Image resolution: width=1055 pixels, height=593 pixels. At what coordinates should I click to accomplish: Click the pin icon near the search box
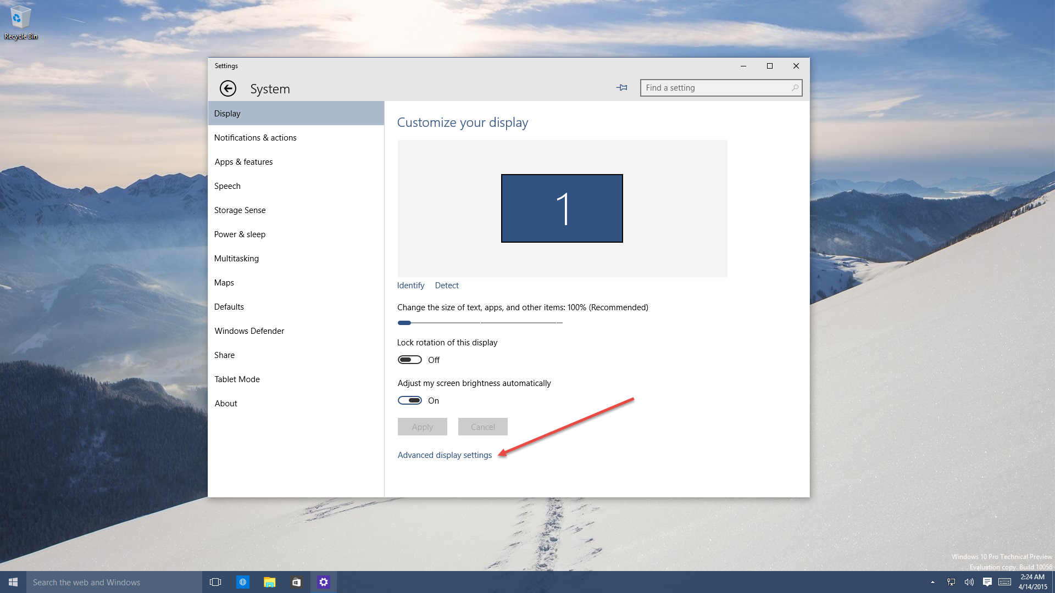click(621, 87)
